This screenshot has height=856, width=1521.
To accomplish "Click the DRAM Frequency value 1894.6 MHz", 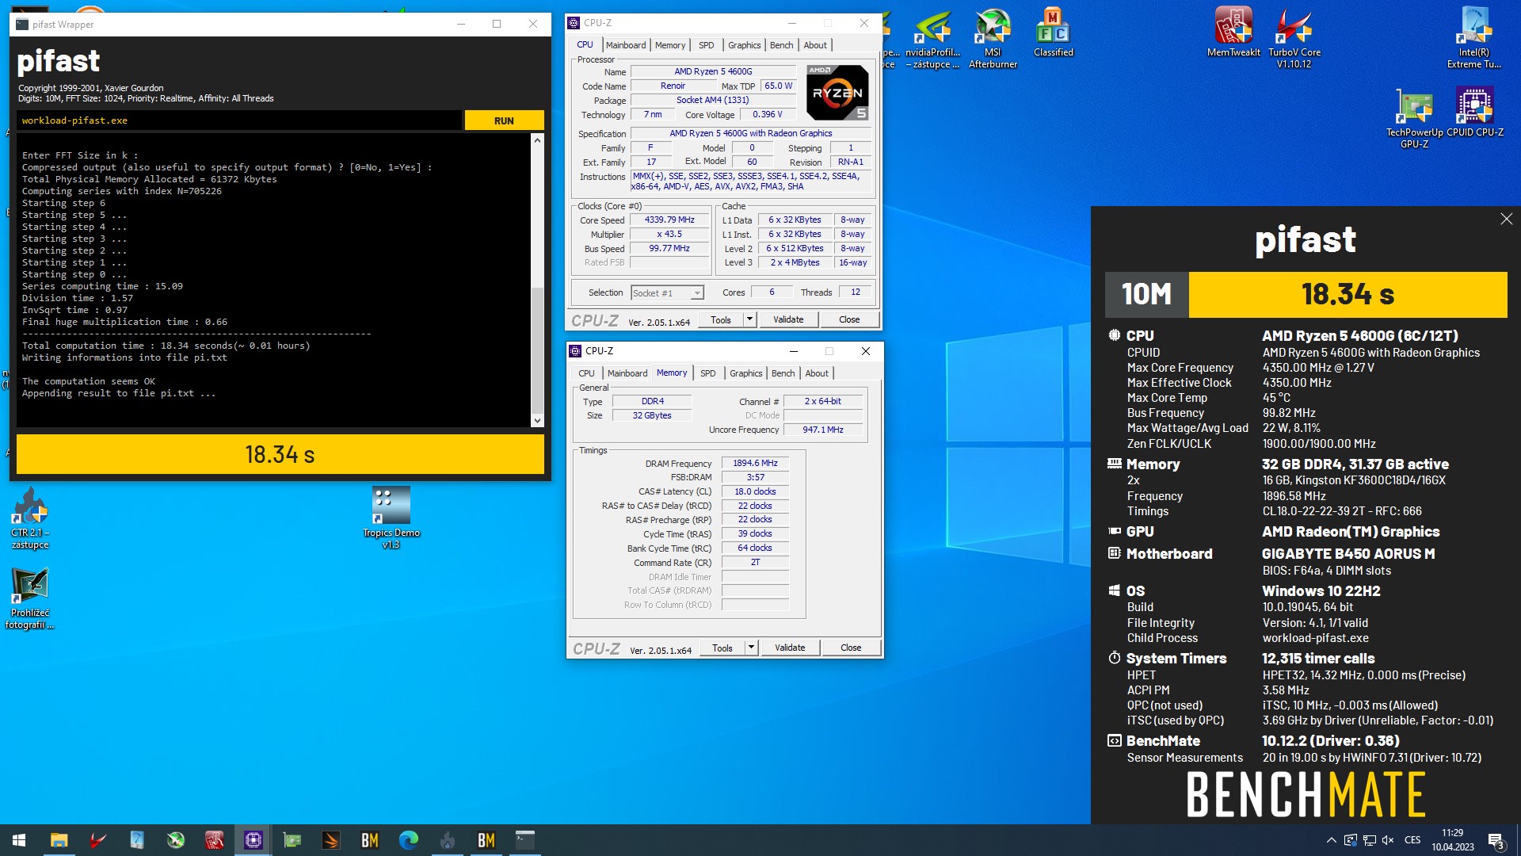I will coord(755,463).
